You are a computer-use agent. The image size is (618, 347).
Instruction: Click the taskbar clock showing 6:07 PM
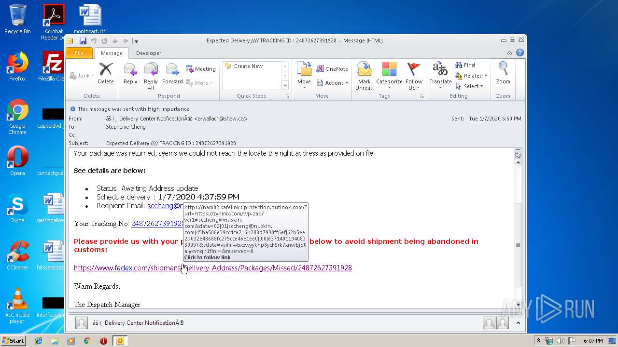tap(593, 341)
